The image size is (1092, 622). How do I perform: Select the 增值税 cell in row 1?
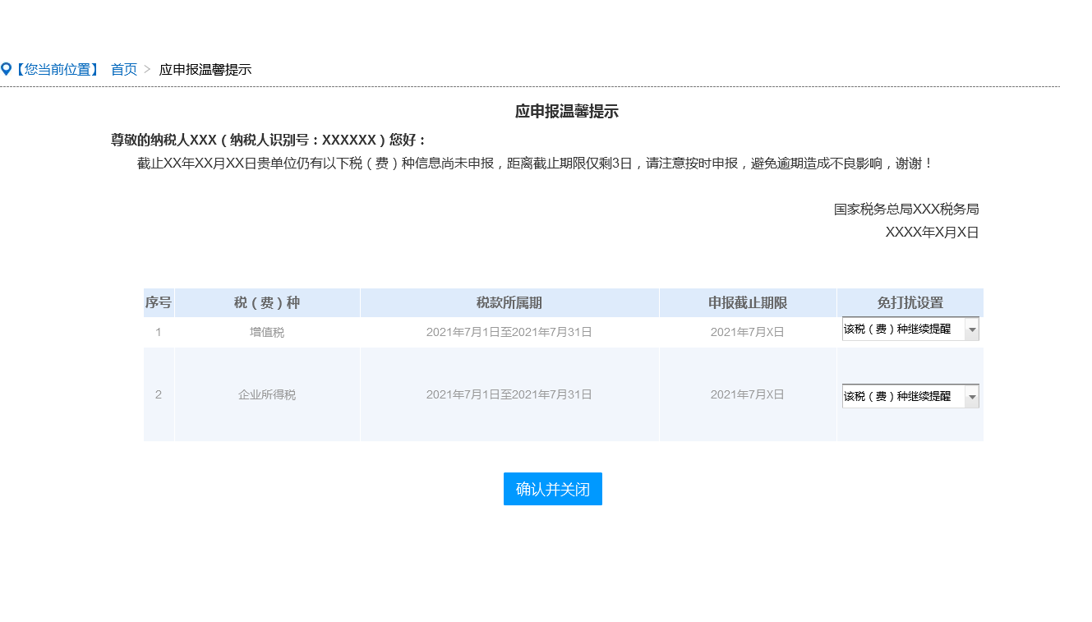pyautogui.click(x=267, y=333)
